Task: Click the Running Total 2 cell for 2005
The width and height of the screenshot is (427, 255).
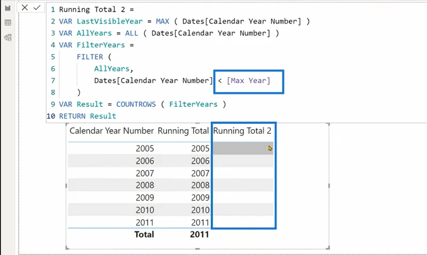Action: 243,148
